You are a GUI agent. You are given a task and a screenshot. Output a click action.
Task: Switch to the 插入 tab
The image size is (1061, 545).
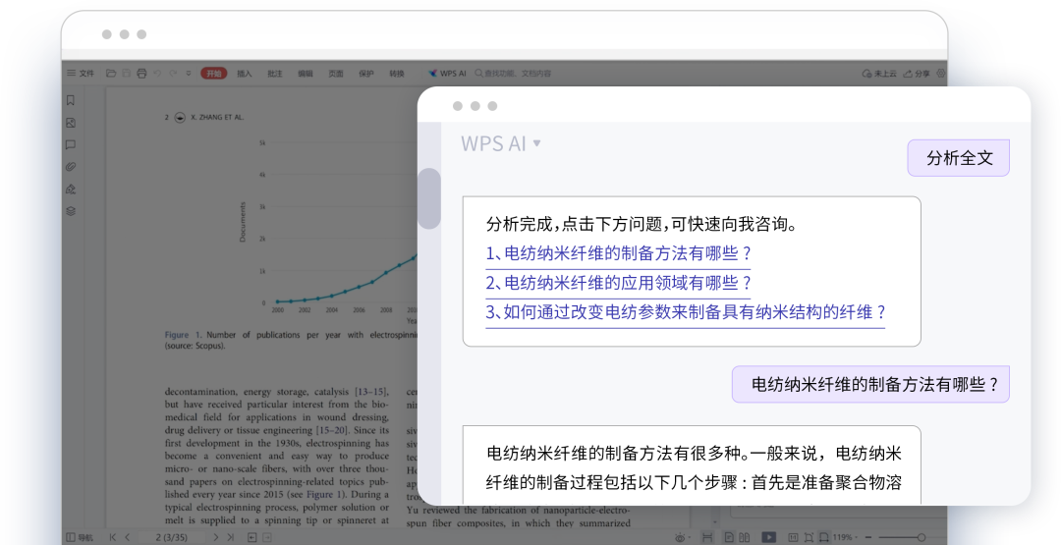[245, 73]
